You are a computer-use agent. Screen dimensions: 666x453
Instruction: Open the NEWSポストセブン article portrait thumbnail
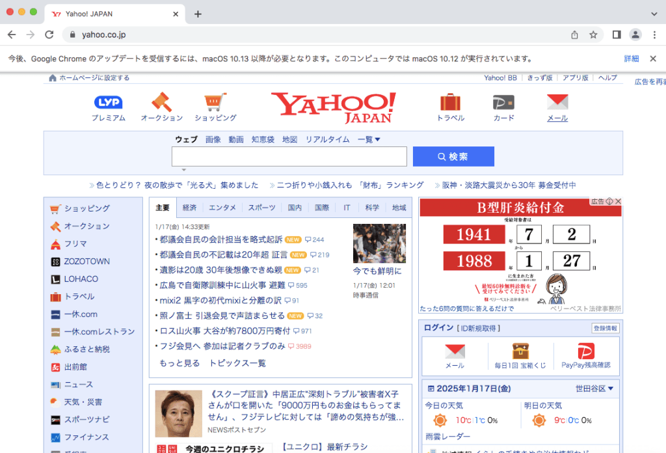click(x=178, y=414)
